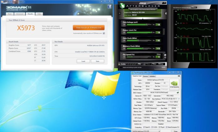Image resolution: width=218 pixels, height=132 pixels.
Task: Toggle automatically view results at 3DMark.com checkbox
Action: (x=104, y=33)
